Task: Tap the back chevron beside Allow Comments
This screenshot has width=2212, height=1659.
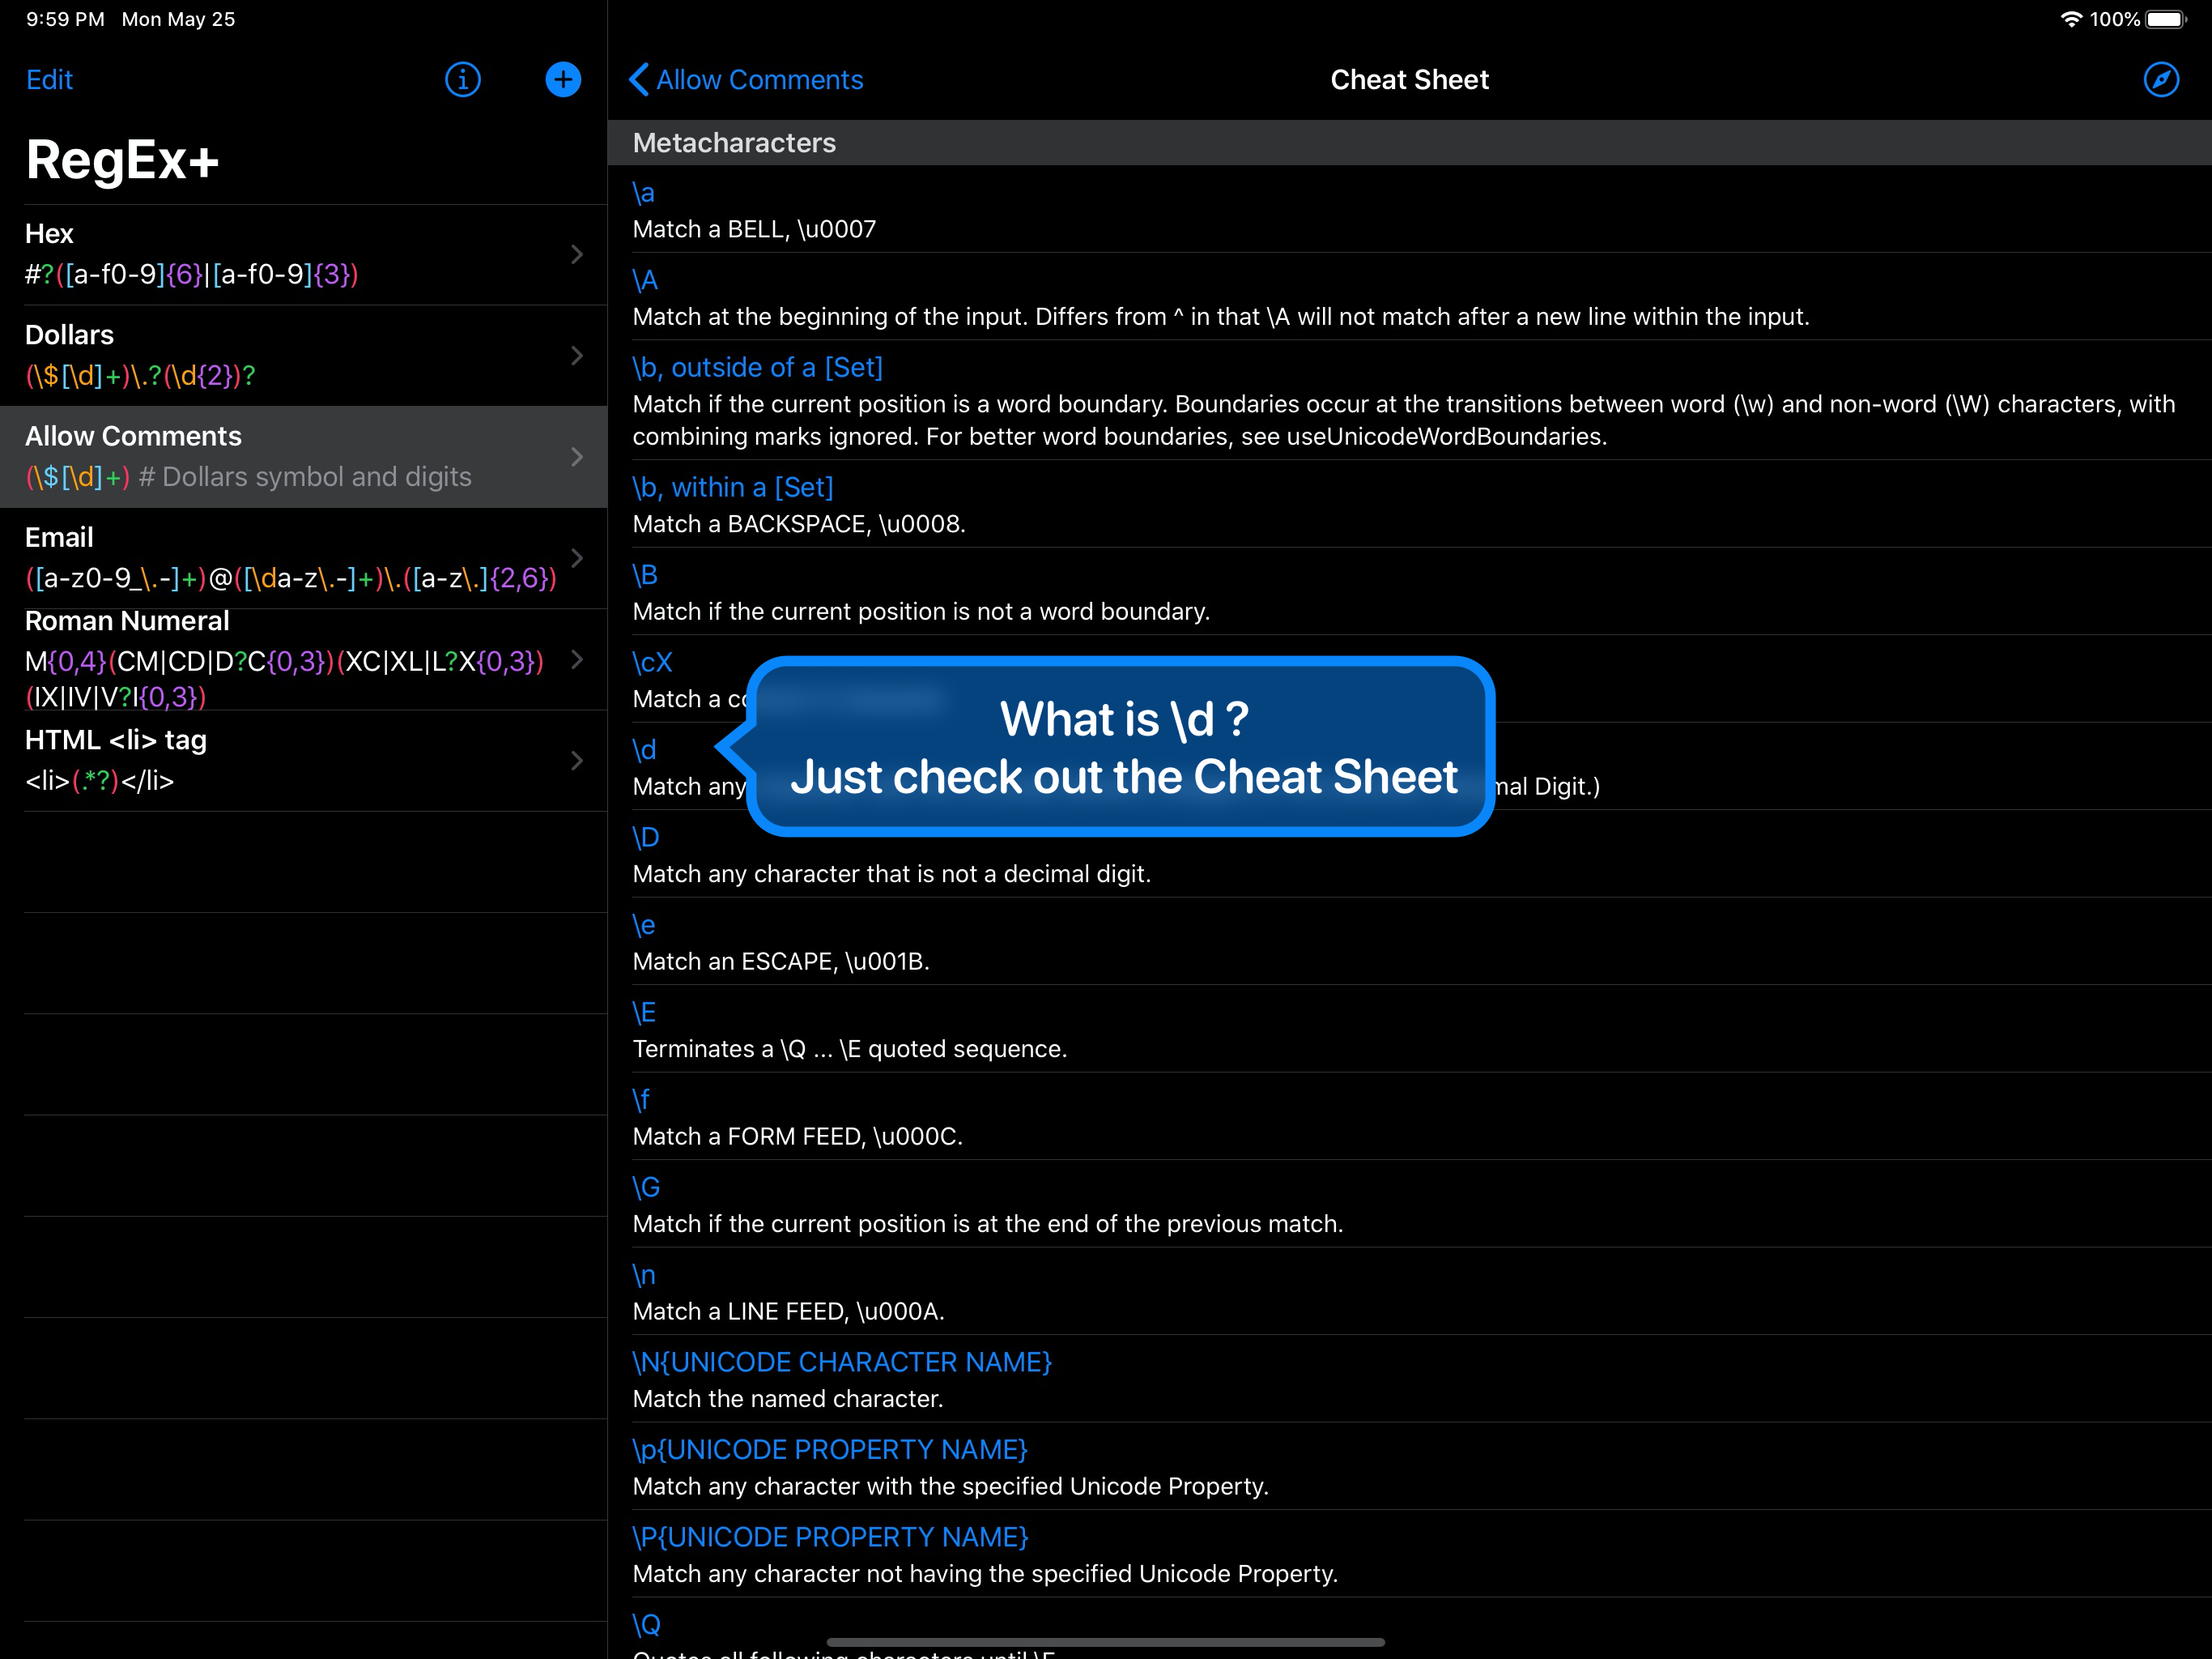Action: pos(639,79)
